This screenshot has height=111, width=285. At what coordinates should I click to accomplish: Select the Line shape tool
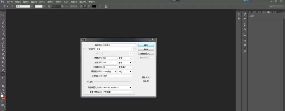tap(3, 82)
